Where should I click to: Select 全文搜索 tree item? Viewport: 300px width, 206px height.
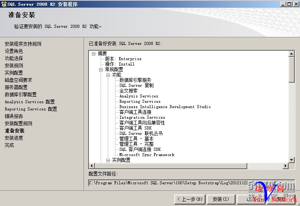click(x=128, y=91)
